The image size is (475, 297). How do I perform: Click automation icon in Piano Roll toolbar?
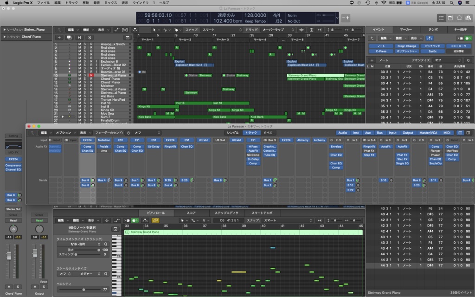[116, 220]
